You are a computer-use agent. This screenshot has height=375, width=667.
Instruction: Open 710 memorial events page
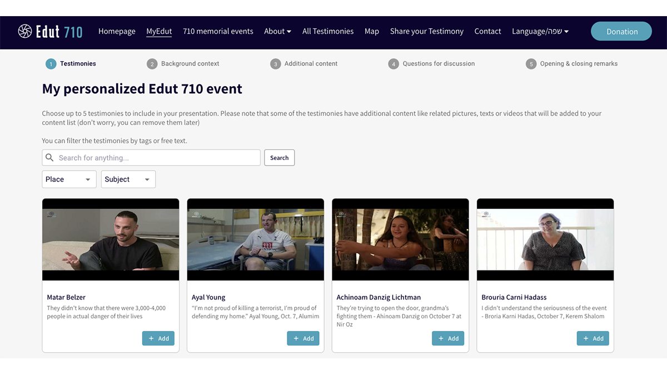(x=218, y=31)
